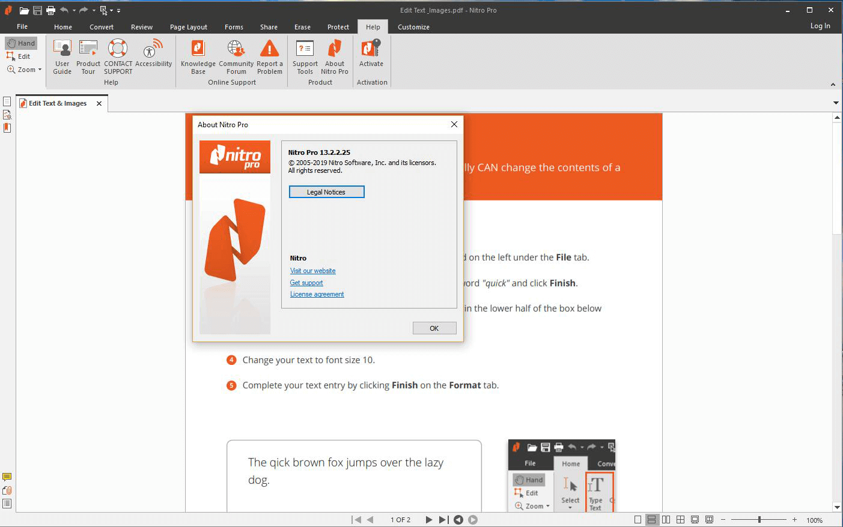Jump to the last page
Screen dimensions: 843x527
[x=443, y=520]
